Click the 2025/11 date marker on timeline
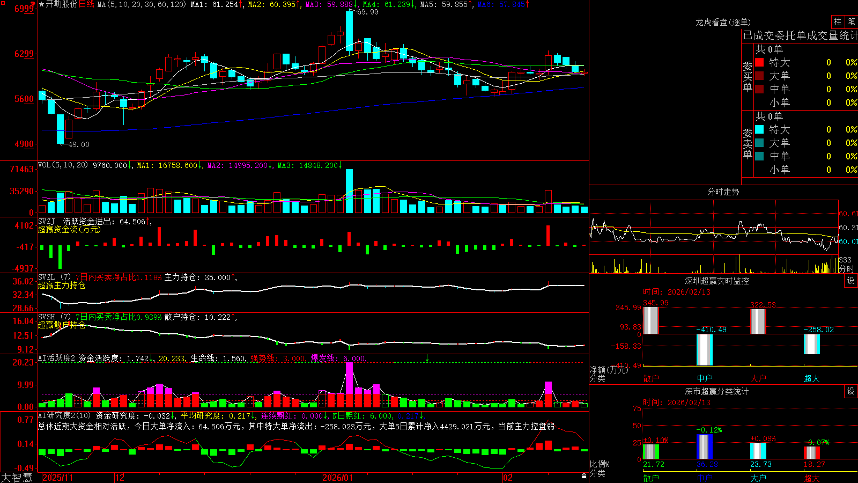Screen dimensions: 858x483 click(57, 478)
